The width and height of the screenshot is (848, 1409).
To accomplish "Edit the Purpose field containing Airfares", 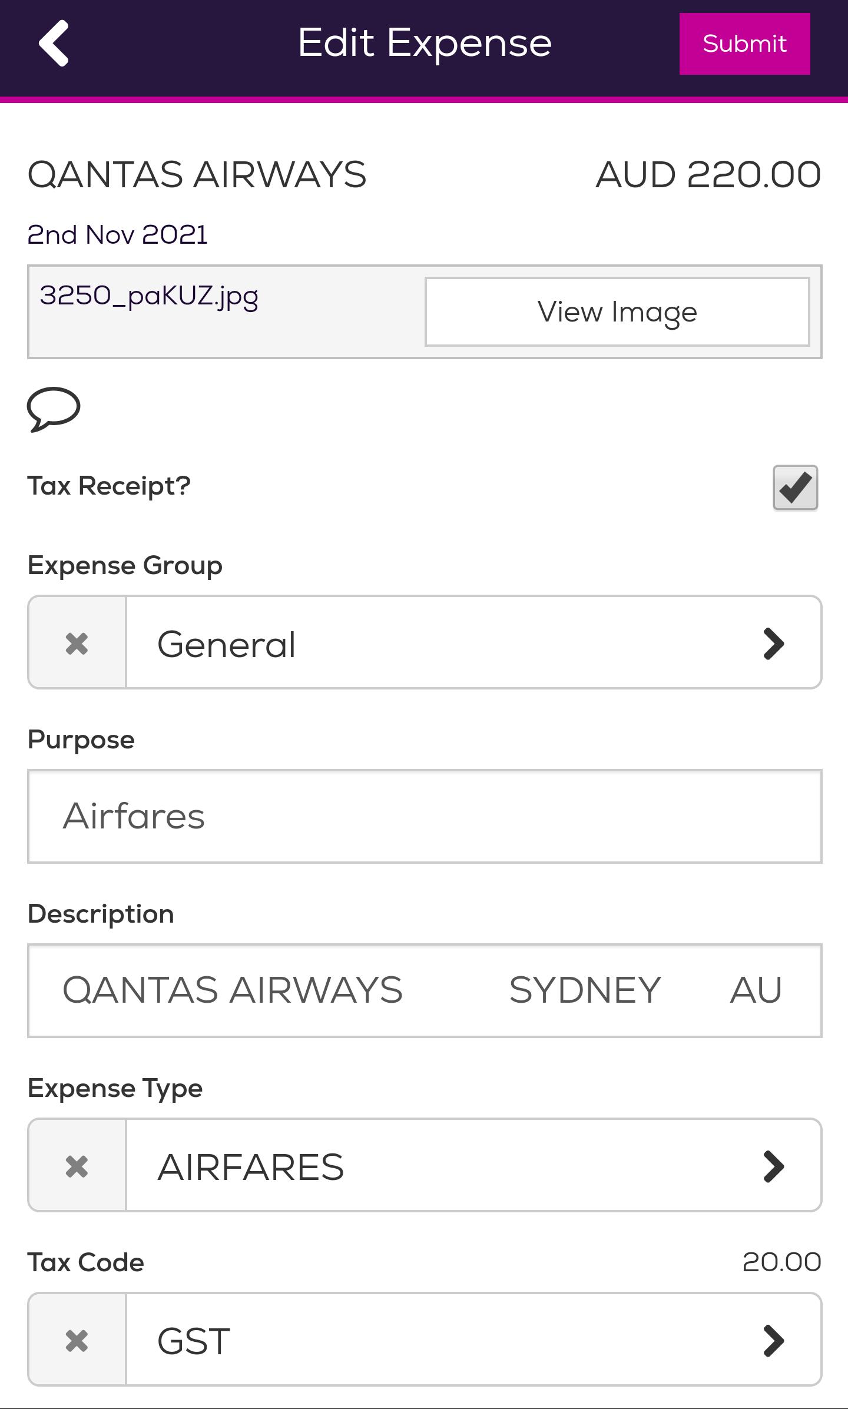I will pos(425,816).
